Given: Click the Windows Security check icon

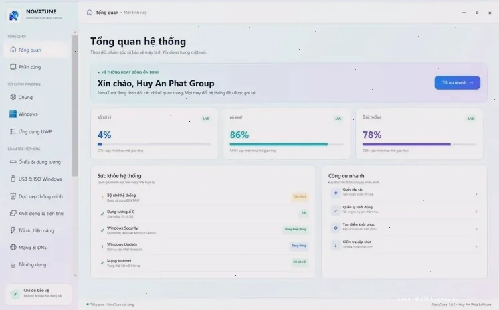Looking at the screenshot, I should [102, 230].
